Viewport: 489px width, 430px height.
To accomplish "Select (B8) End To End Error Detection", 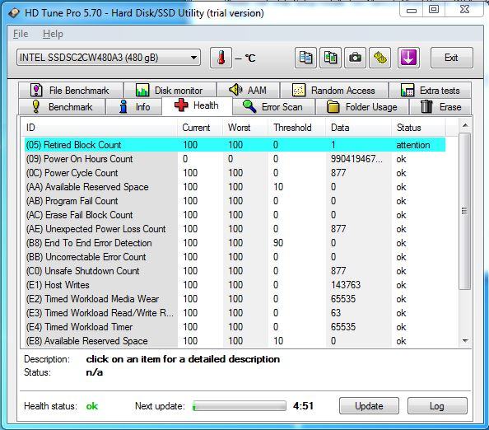I will click(x=235, y=243).
